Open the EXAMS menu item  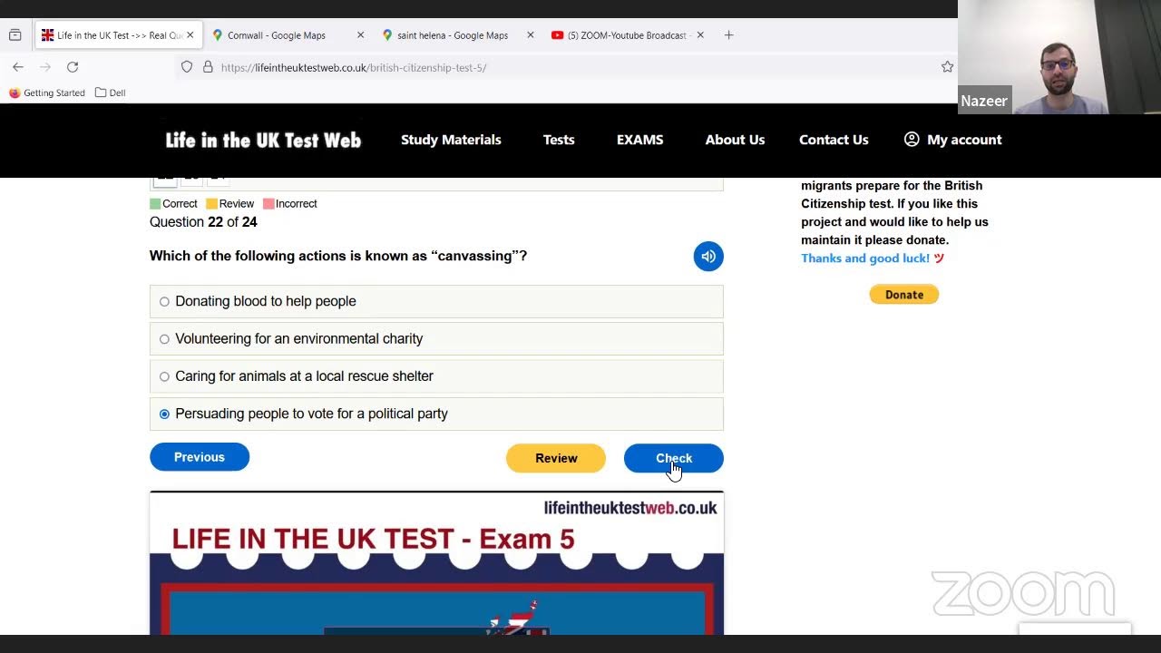click(x=639, y=140)
